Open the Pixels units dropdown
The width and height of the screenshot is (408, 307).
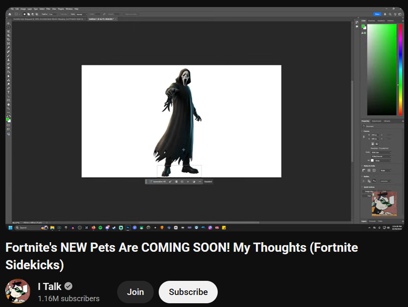[x=386, y=171]
